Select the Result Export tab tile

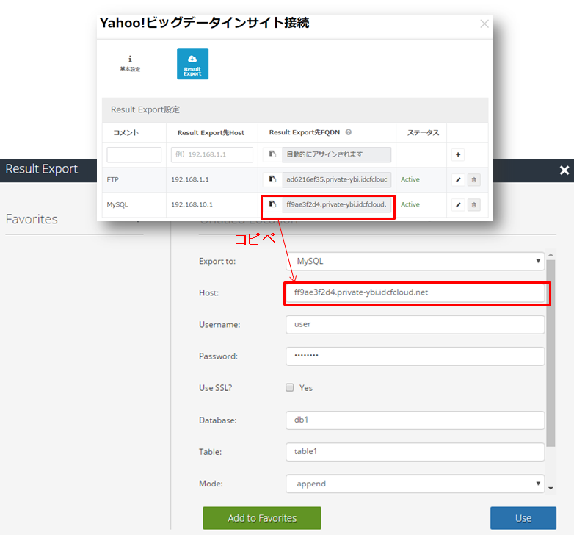192,64
